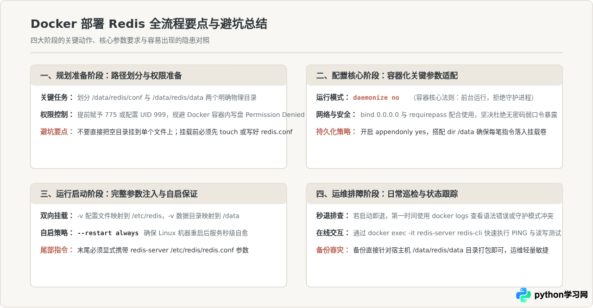Click the "关键任务：" label
This screenshot has width=593, height=308.
57,97
